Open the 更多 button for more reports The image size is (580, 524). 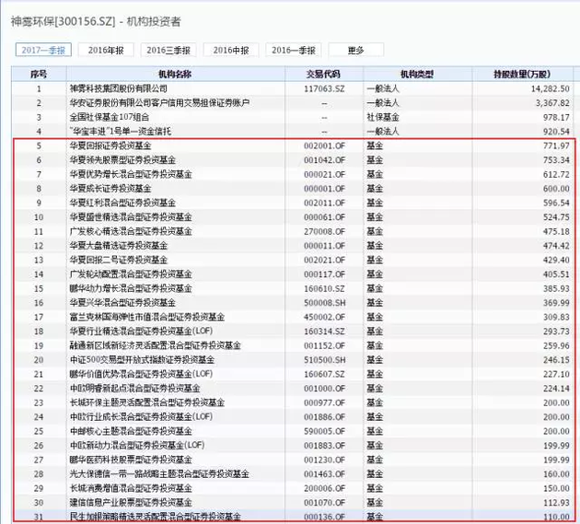click(x=356, y=50)
